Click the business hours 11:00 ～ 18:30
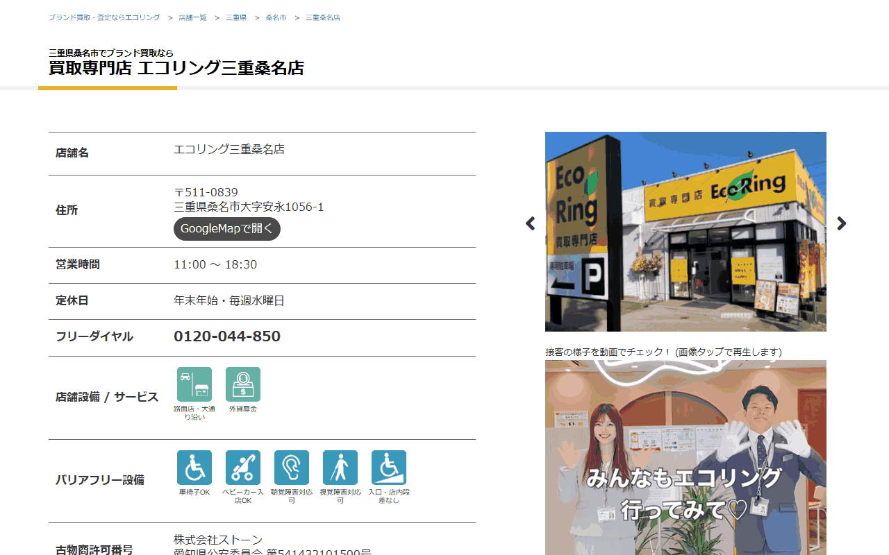This screenshot has width=889, height=555. pyautogui.click(x=215, y=264)
